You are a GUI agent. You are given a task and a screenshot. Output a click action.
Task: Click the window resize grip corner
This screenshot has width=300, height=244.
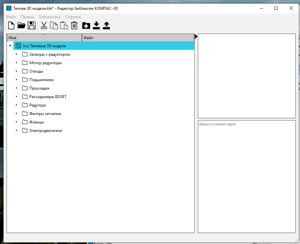(297, 240)
